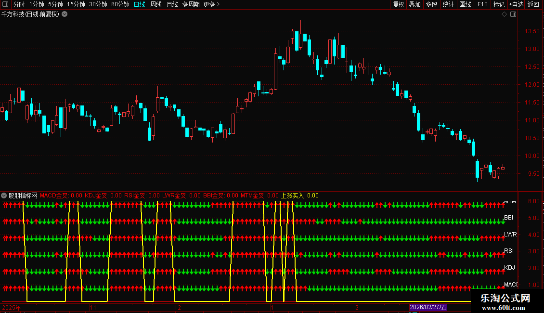Screen dimensions: 544x313
Task: Click the 统计 statistics button
Action: [x=448, y=4]
